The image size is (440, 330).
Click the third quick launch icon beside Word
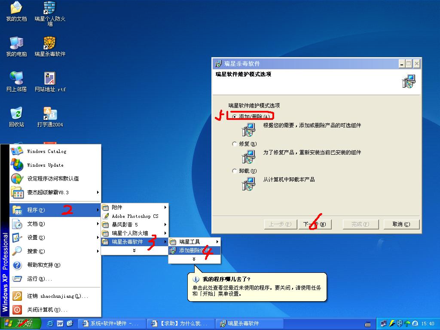coord(70,324)
